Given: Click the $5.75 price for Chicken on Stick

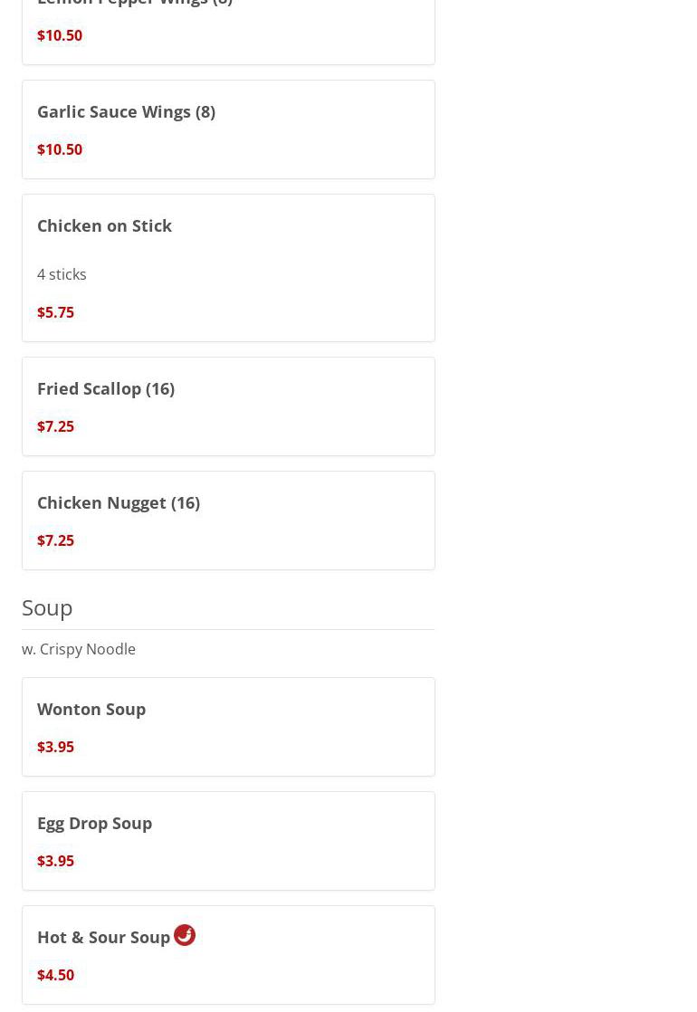Looking at the screenshot, I should [x=55, y=312].
